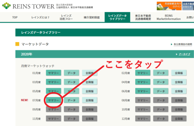This screenshot has height=126, width=194.
Task: Click greyed 11月度 データ button
Action: coord(72,118)
